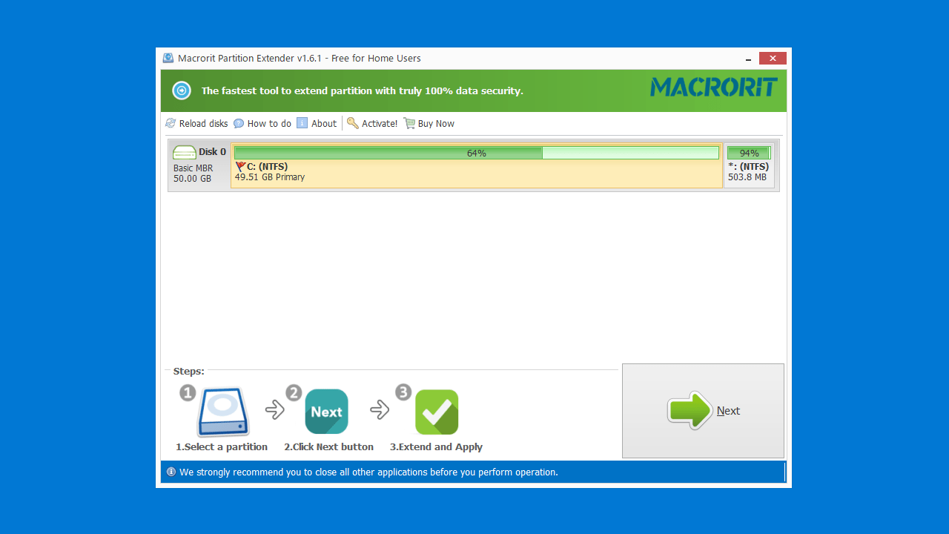Screen dimensions: 949x534
Task: Click the step 1 disk partition icon
Action: point(222,412)
